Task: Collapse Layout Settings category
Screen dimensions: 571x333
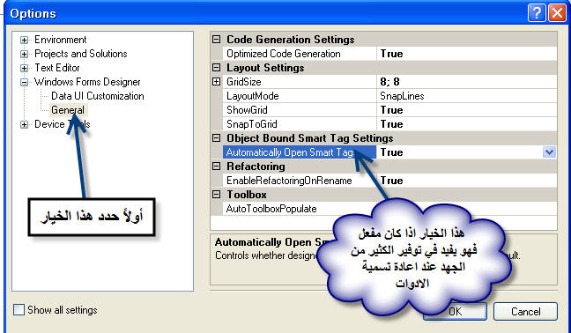Action: (x=216, y=68)
